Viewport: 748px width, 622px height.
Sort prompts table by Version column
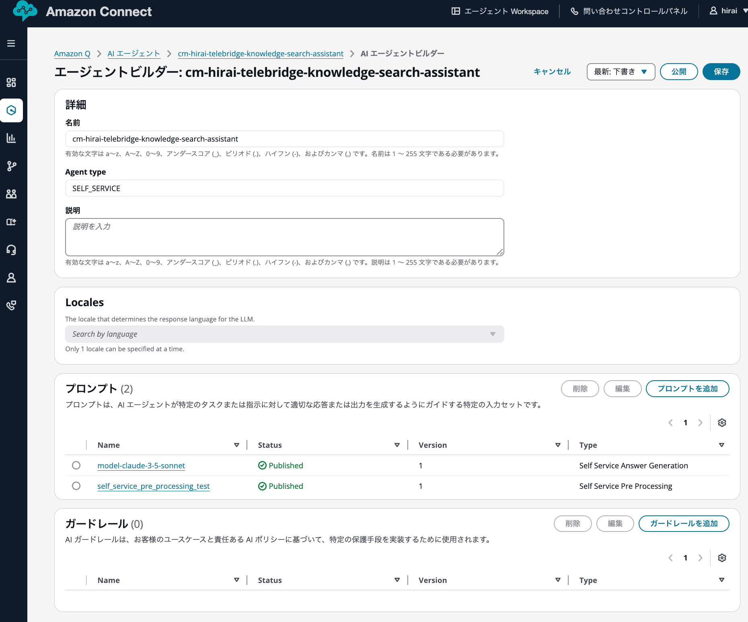coord(558,445)
